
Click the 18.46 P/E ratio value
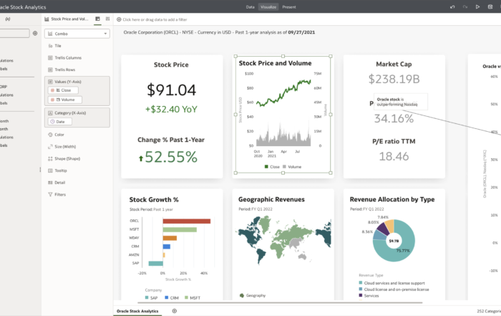point(394,156)
